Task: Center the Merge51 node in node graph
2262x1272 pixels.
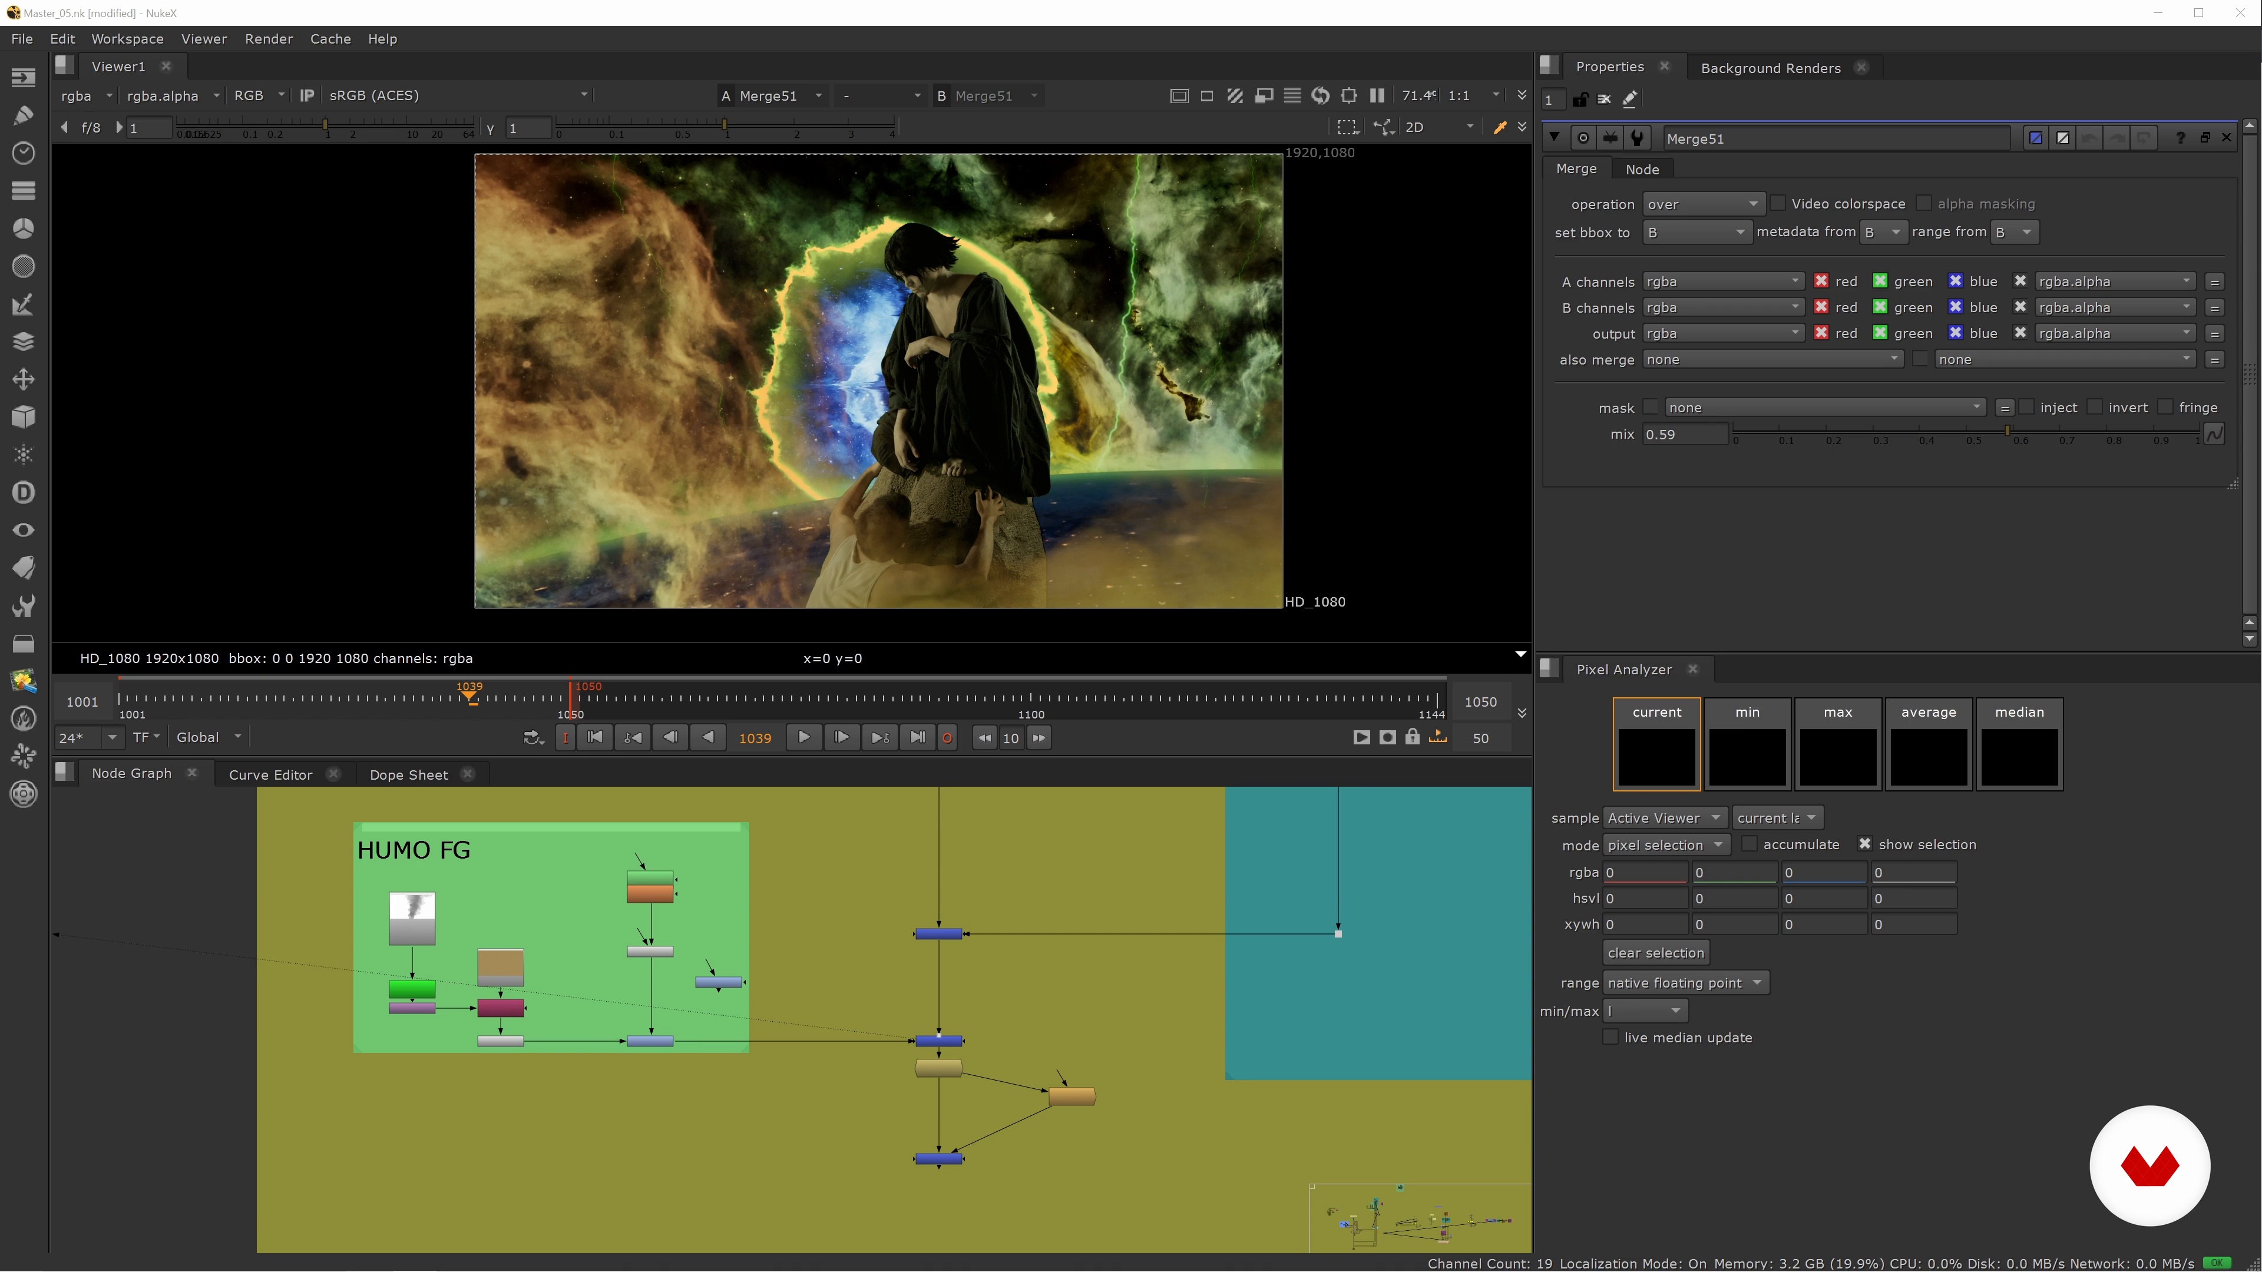Action: tap(1582, 138)
